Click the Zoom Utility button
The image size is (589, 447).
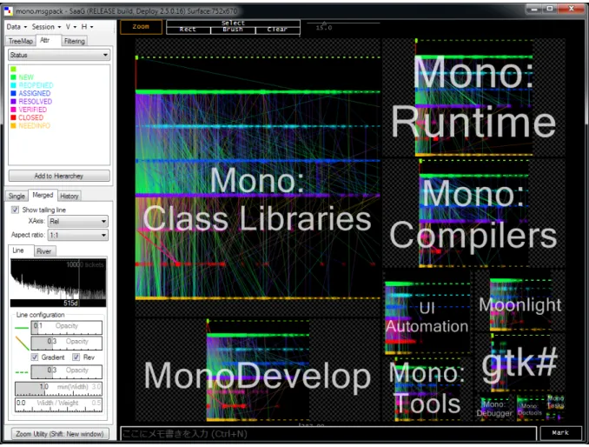click(59, 434)
